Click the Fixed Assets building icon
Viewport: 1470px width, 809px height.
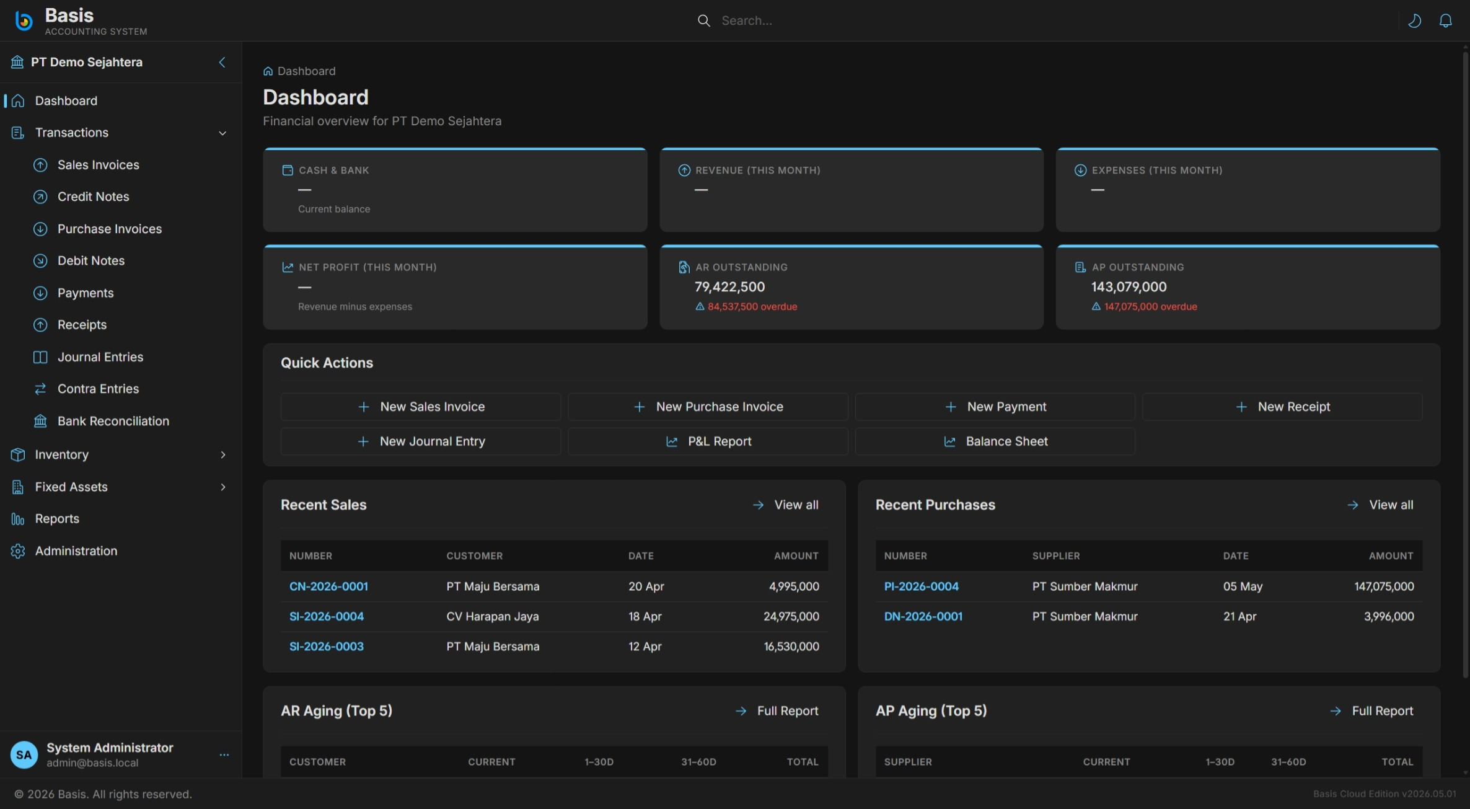coord(18,487)
